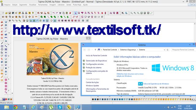Viewport: 196px width, 110px height.
Task: Click the Up arrow in Sistema window
Action: [95, 50]
